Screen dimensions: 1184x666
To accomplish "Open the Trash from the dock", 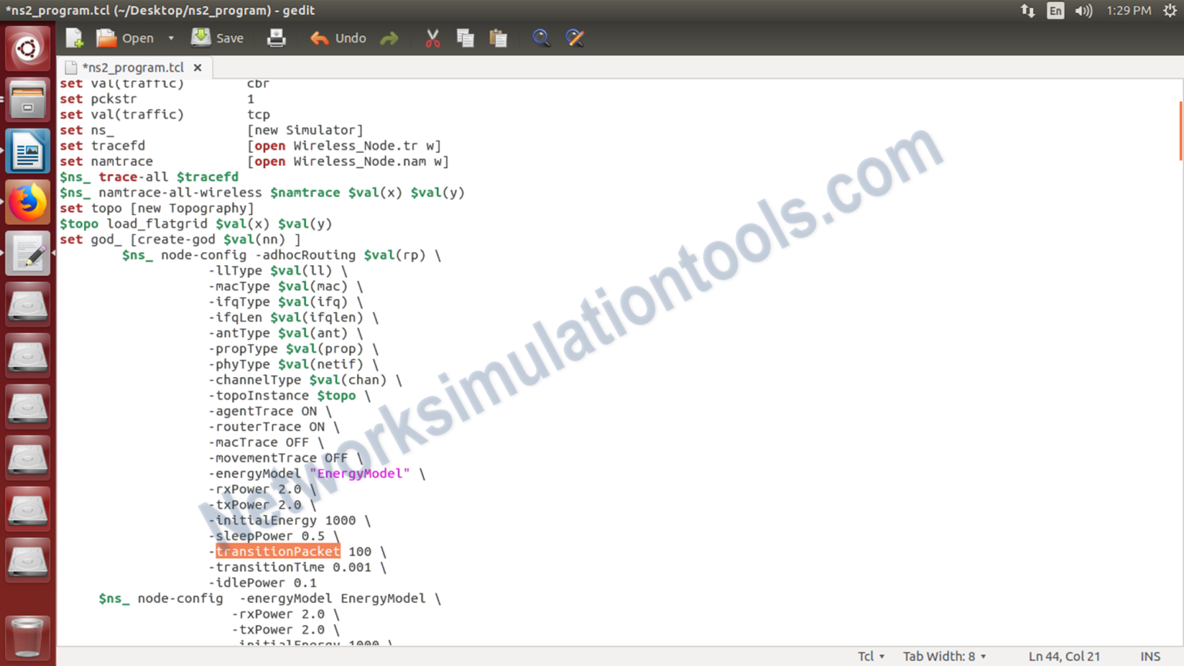I will (x=28, y=637).
